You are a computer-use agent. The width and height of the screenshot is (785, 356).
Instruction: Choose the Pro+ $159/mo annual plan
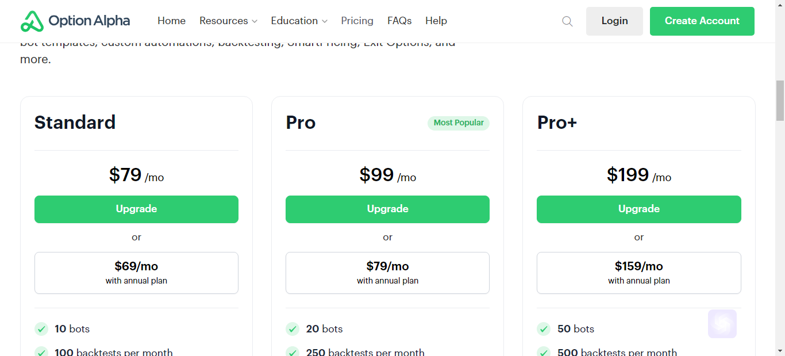pos(639,273)
